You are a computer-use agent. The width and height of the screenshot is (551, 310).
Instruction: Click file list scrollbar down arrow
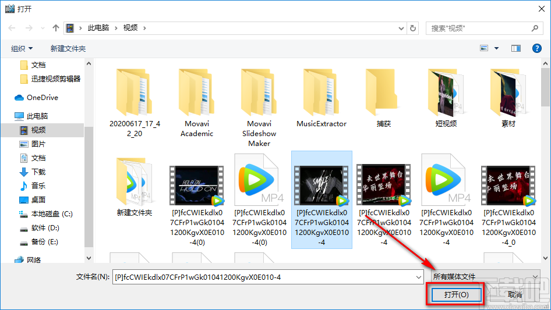tap(545, 258)
